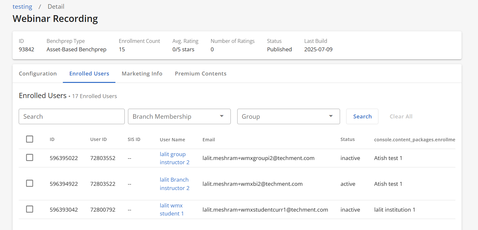478x230 pixels.
Task: Open the testing breadcrumb link
Action: 22,6
